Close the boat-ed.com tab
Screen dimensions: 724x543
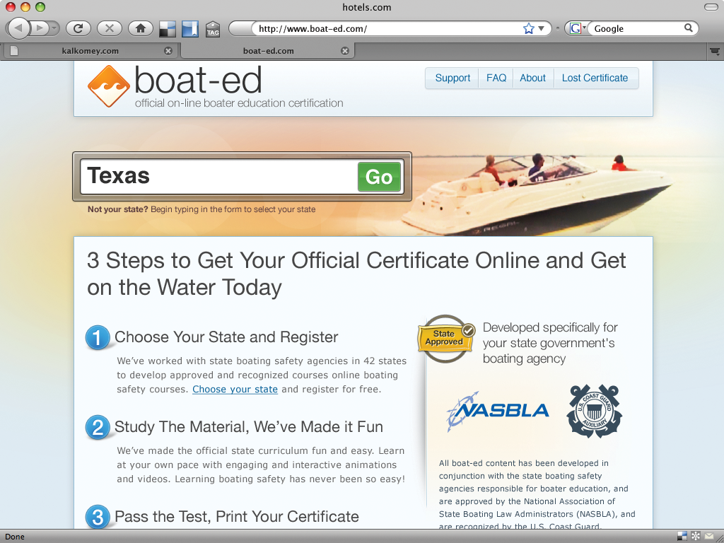click(x=345, y=51)
